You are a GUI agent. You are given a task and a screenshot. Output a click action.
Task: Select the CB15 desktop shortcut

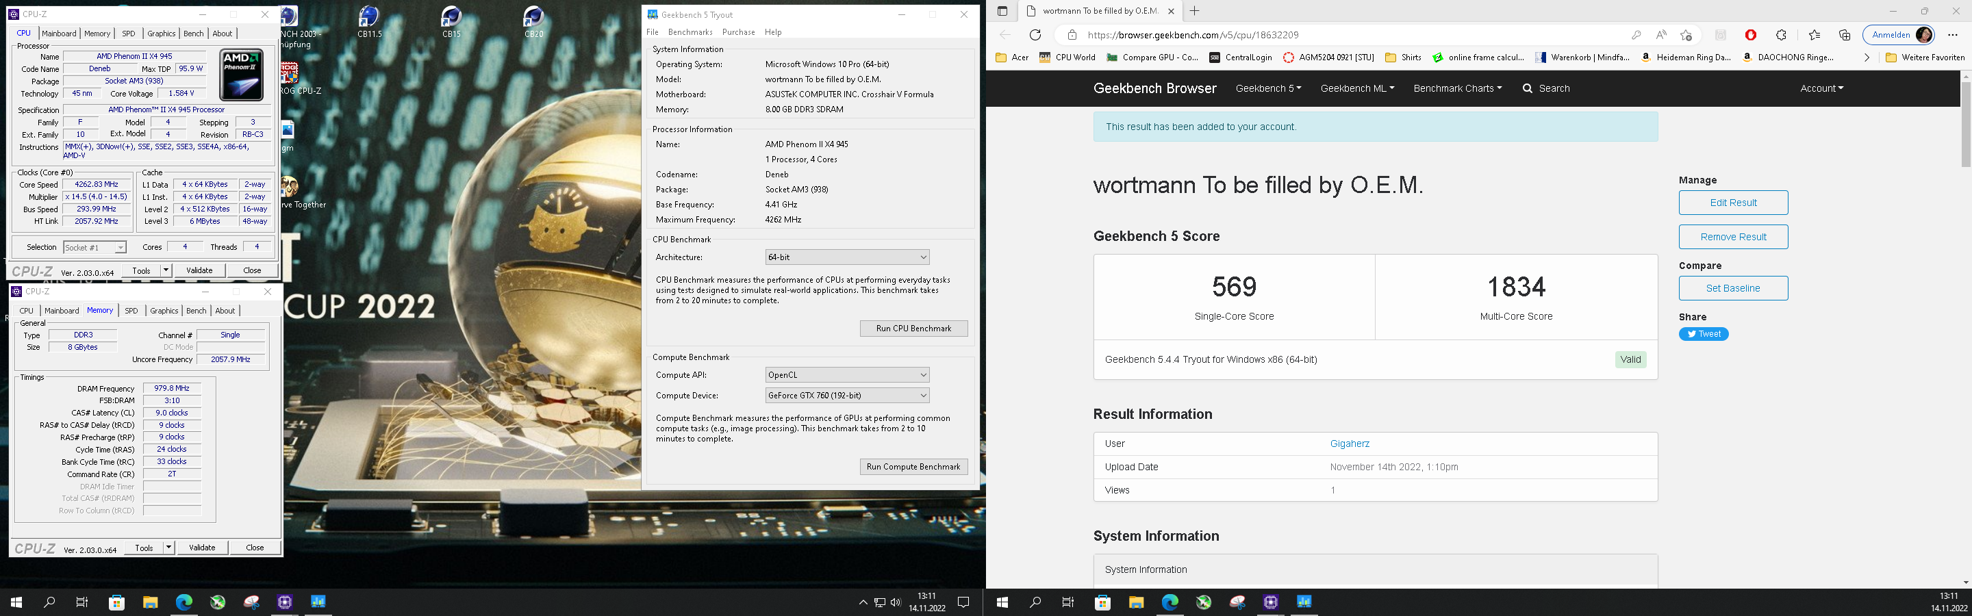click(x=452, y=21)
